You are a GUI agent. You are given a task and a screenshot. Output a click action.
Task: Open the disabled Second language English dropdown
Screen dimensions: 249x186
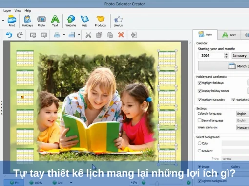coord(243,120)
